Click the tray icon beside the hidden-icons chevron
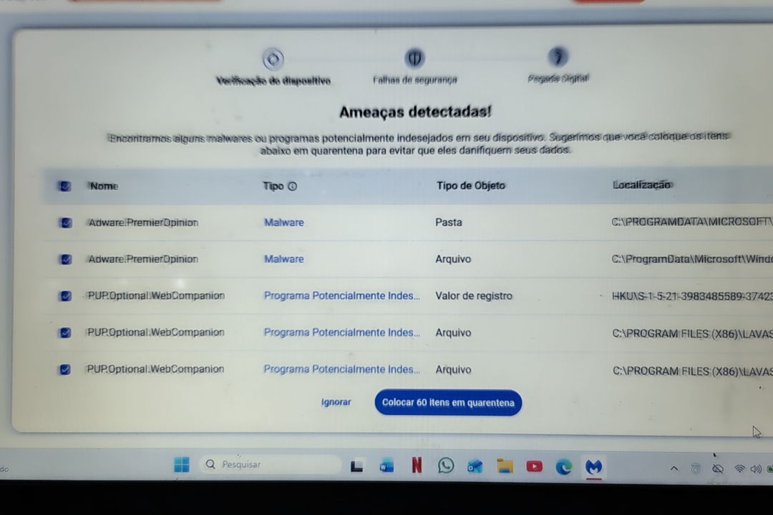 [696, 469]
